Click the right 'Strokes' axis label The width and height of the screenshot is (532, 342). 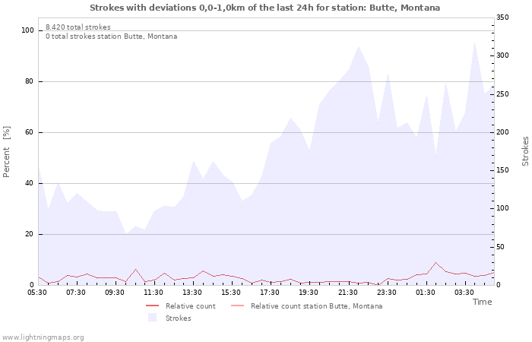click(x=524, y=151)
